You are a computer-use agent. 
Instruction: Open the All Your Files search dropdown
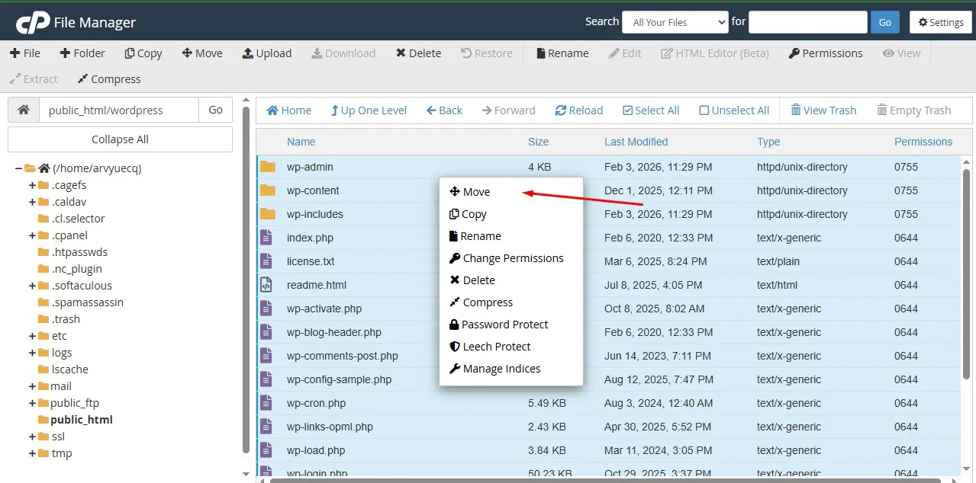pos(675,22)
